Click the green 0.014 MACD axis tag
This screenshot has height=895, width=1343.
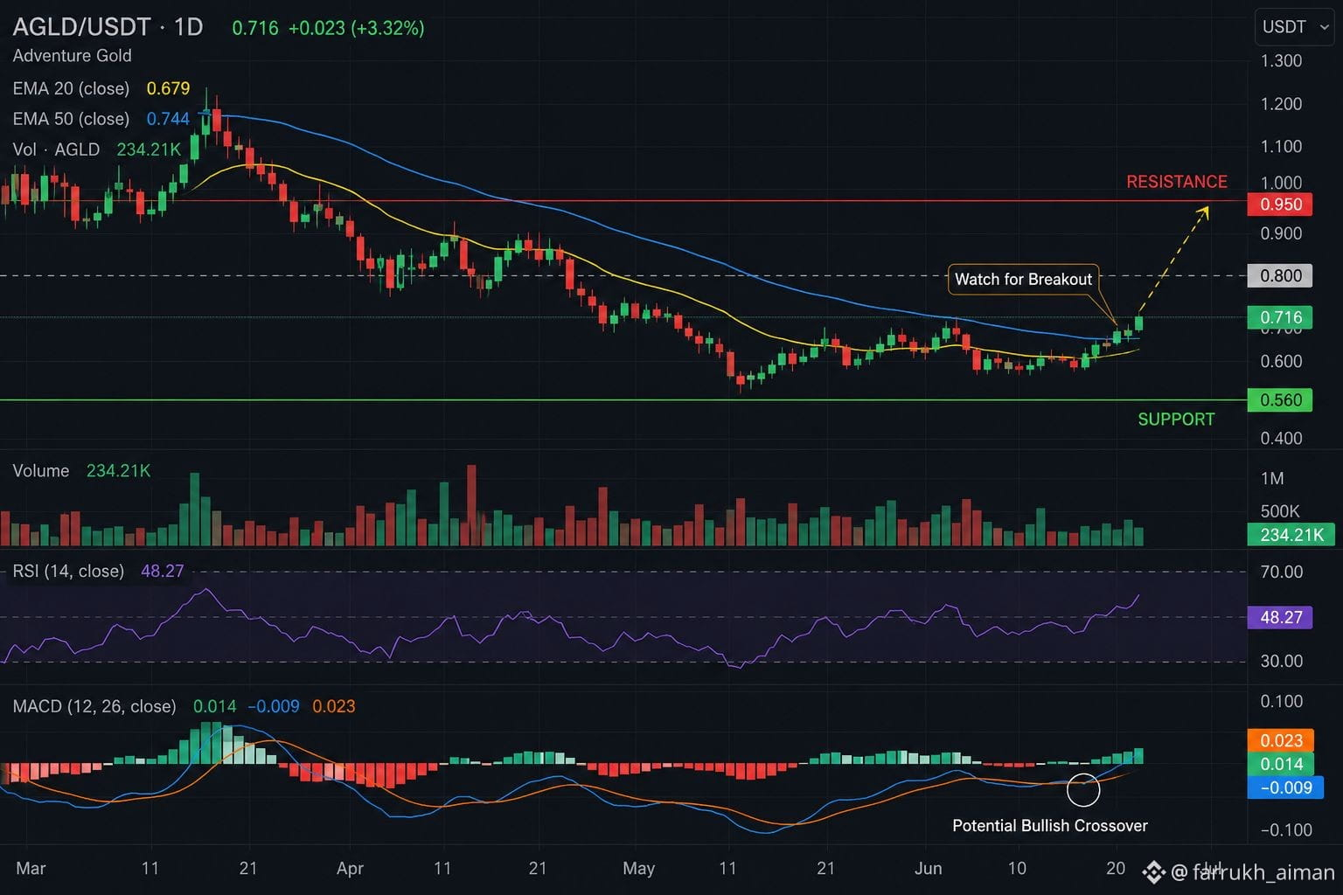pyautogui.click(x=1280, y=765)
